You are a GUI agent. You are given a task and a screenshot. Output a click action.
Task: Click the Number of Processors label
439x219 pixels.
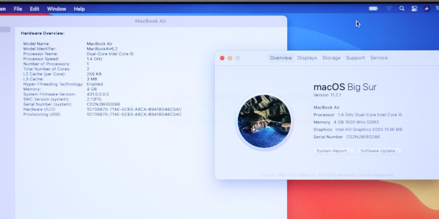46,64
